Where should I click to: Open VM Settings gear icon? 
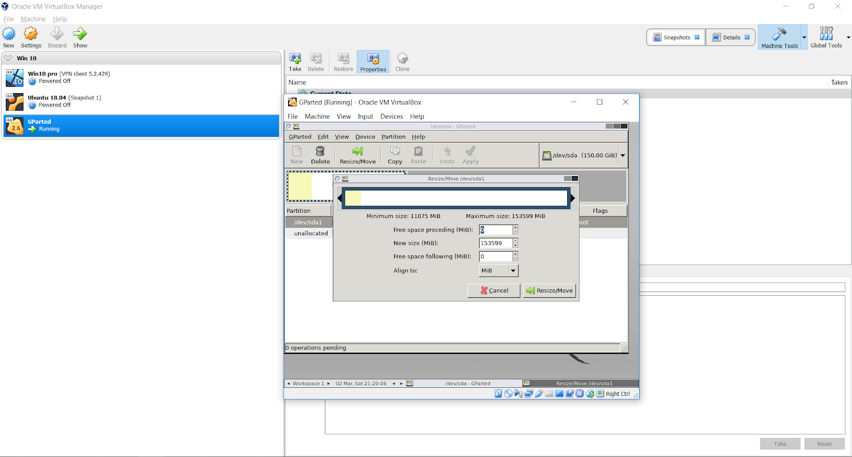[31, 34]
